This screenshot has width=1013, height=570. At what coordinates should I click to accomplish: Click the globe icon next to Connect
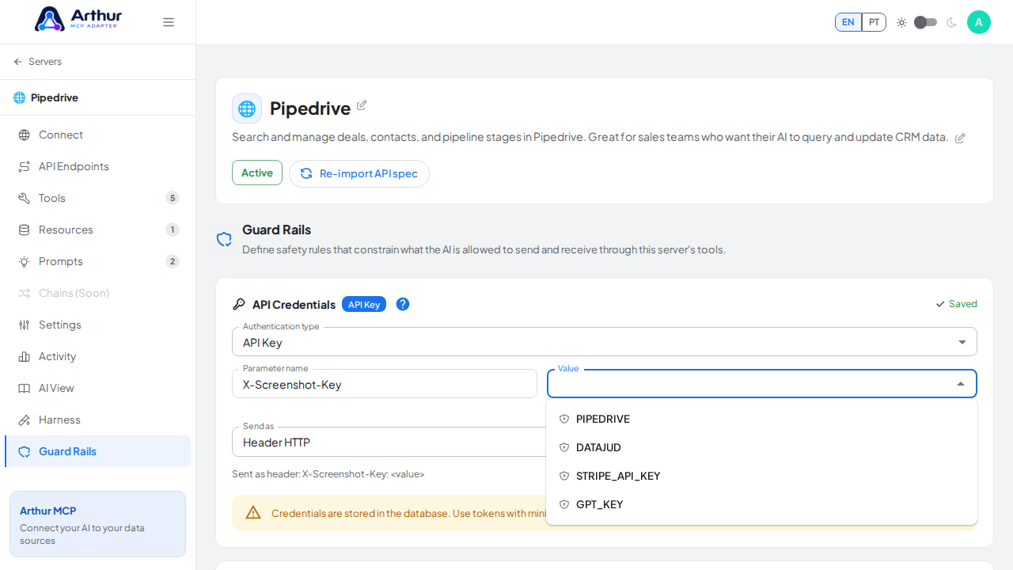click(25, 135)
